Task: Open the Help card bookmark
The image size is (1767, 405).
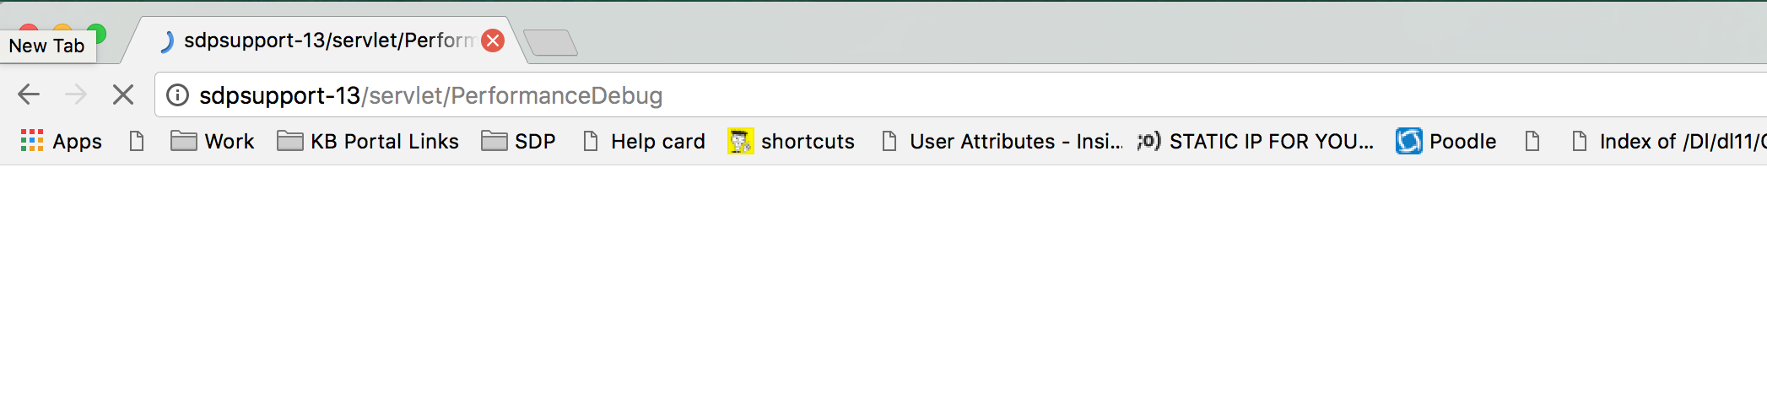Action: [x=644, y=141]
